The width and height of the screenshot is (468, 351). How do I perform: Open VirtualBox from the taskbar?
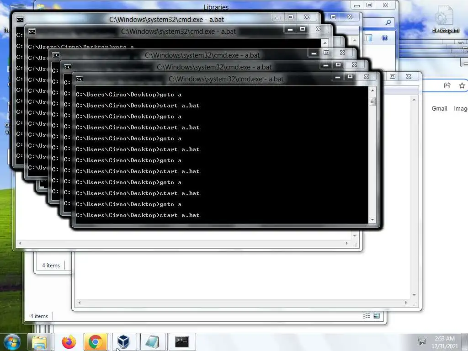point(123,342)
